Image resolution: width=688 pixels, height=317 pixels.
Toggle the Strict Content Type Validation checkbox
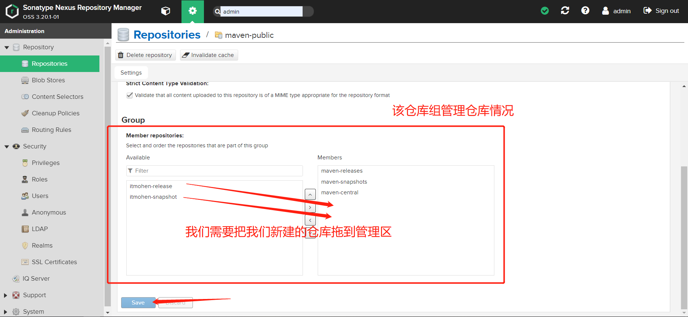click(x=130, y=95)
